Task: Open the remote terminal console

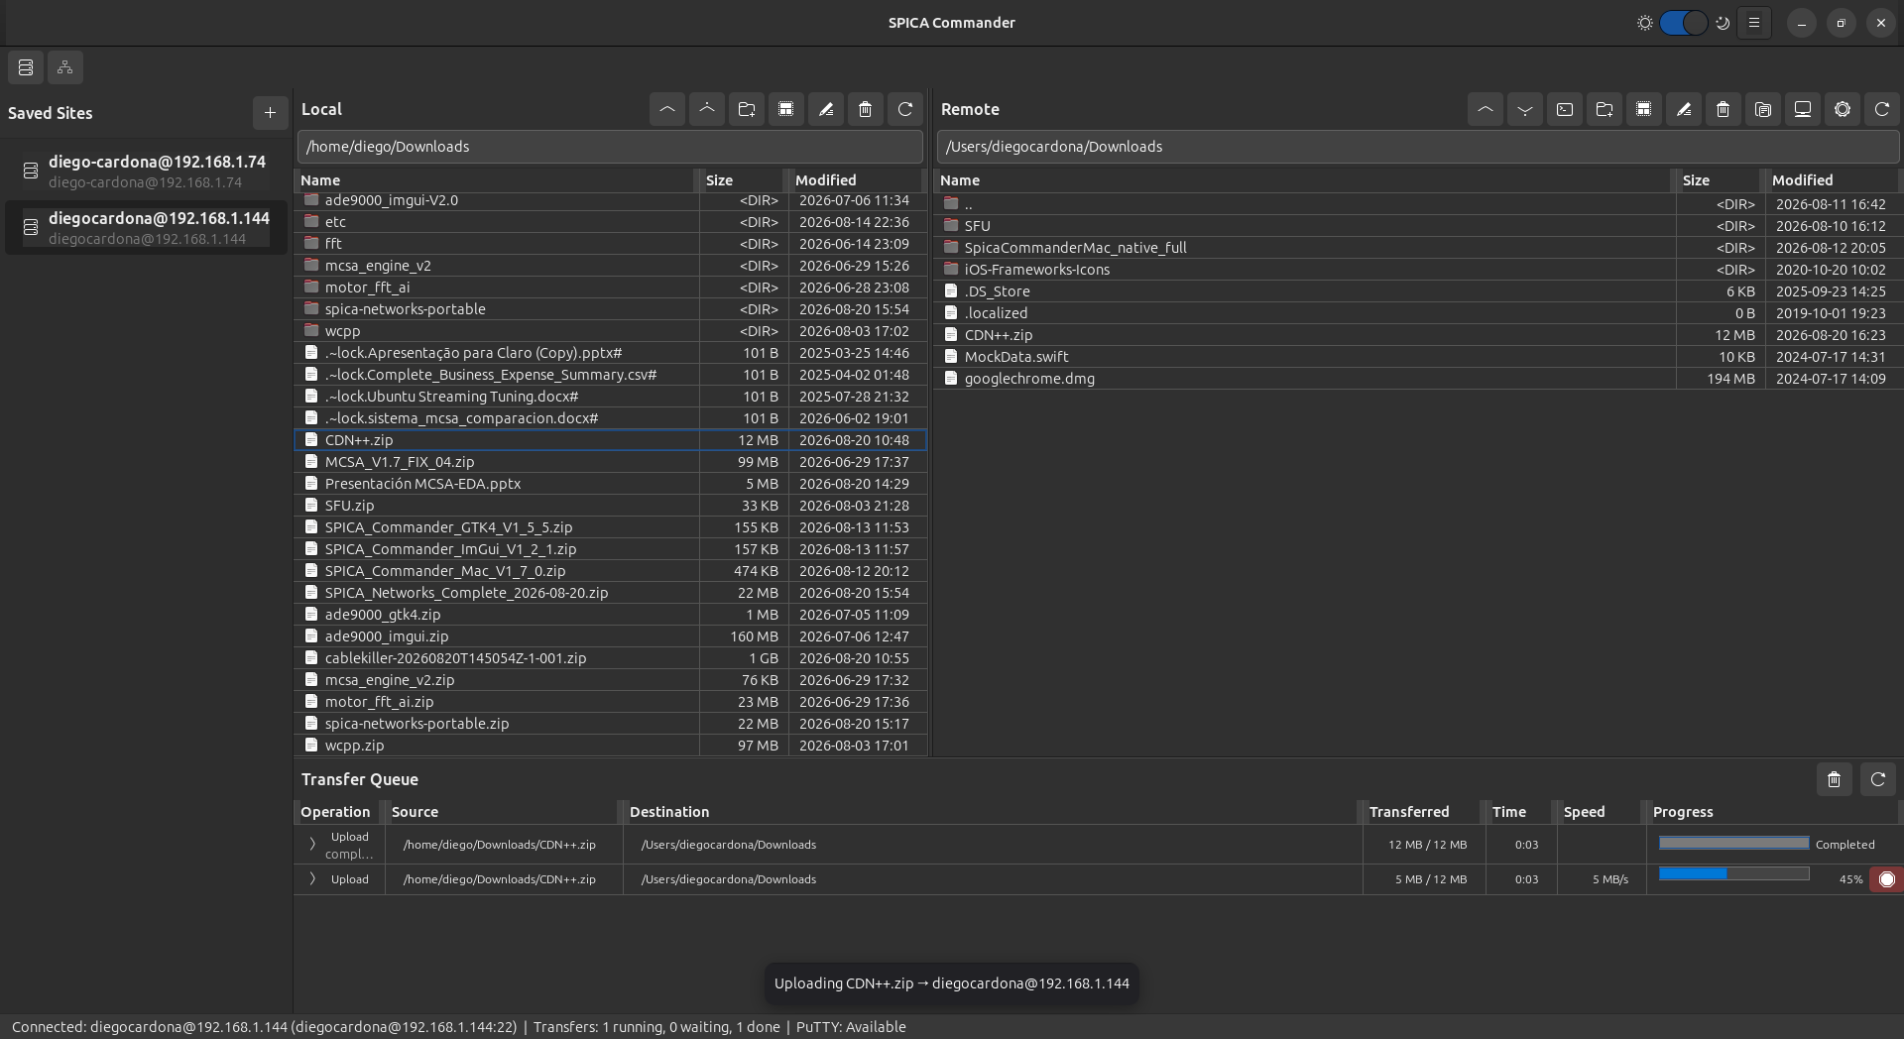Action: click(1565, 109)
